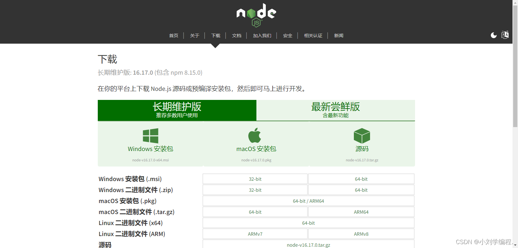Click the Windows 二进制文件 (.zip) row label
The width and height of the screenshot is (518, 248).
[136, 190]
